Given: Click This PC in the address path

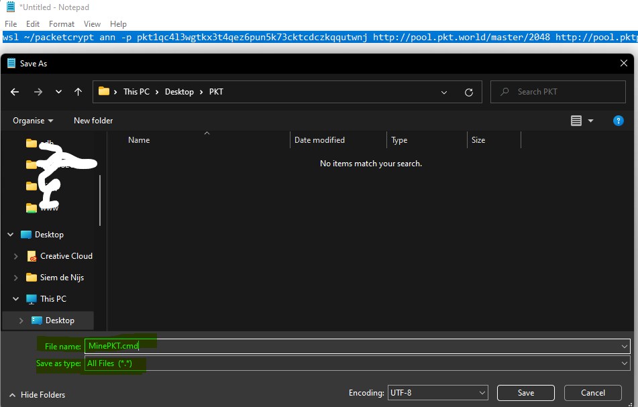Looking at the screenshot, I should (x=136, y=92).
